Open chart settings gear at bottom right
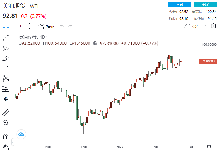220x151 pixels. [x=209, y=147]
